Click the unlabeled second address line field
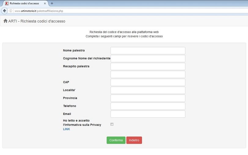The height and width of the screenshot is (155, 248). [148, 74]
